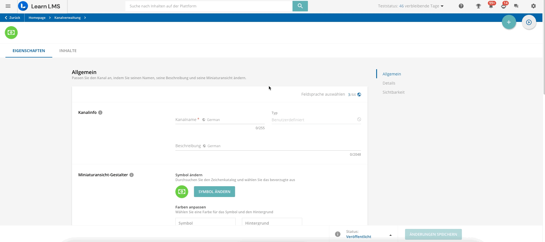
Task: Click the search magnifier button
Action: [300, 6]
